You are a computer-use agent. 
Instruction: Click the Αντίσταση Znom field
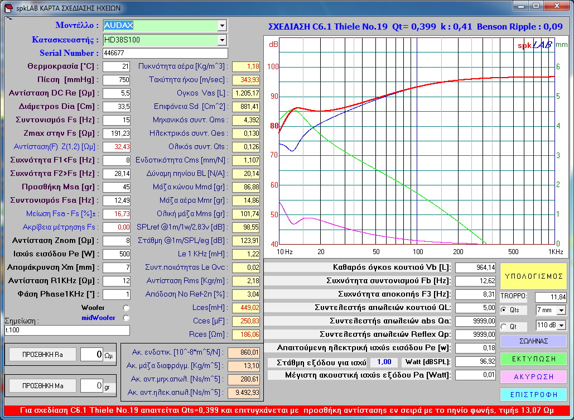coord(117,241)
